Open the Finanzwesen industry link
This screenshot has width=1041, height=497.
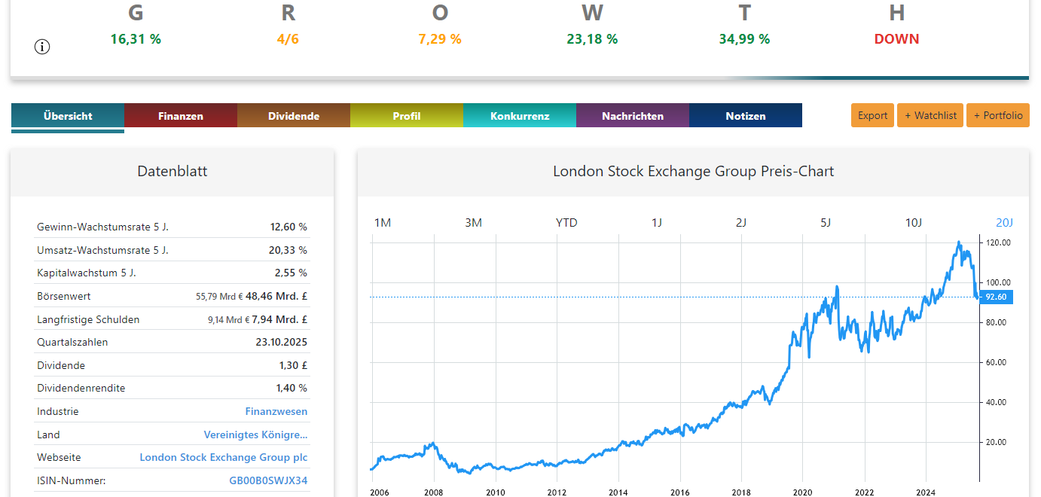[276, 411]
